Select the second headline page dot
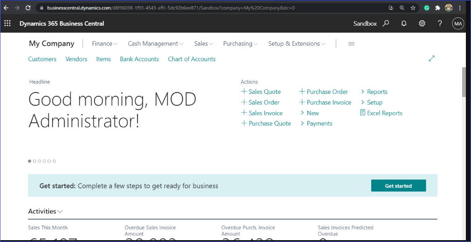This screenshot has height=242, width=471. [35, 161]
